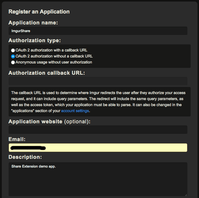Open the account settings link
This screenshot has width=199, height=198.
click(75, 111)
